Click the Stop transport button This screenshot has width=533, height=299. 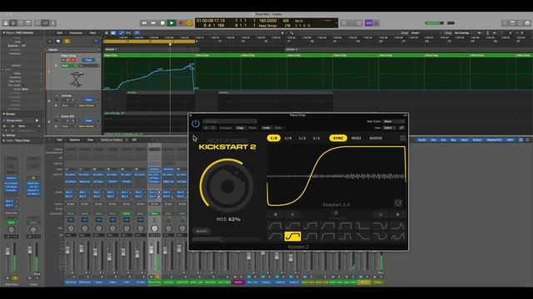162,23
